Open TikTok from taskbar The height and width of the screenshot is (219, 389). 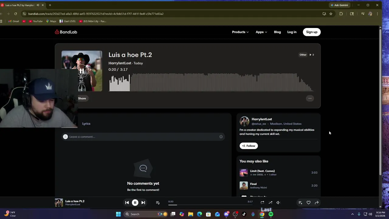coord(244,214)
